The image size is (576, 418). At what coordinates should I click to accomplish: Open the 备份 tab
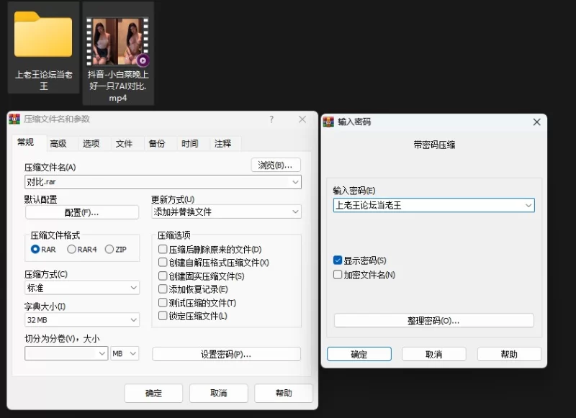point(157,144)
